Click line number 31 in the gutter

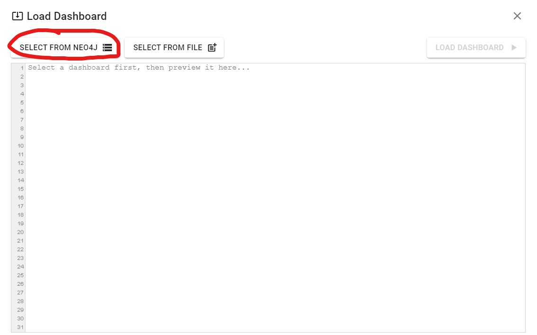click(x=20, y=327)
